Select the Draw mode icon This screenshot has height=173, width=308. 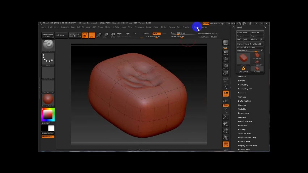pos(92,35)
